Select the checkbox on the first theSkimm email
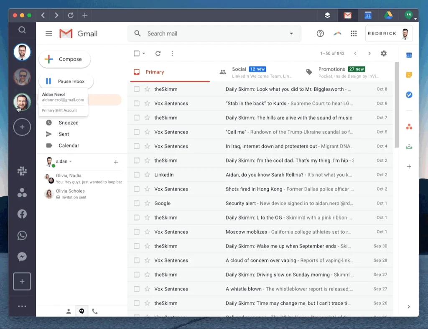Image resolution: width=428 pixels, height=329 pixels. [x=137, y=89]
